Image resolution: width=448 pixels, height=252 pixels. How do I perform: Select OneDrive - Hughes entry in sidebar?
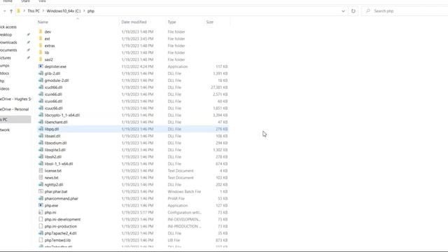pos(15,99)
